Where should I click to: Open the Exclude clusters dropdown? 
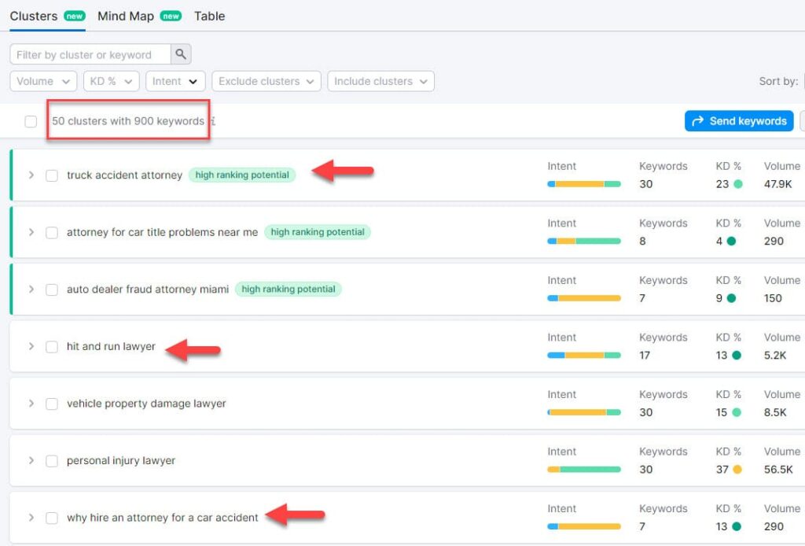(266, 81)
